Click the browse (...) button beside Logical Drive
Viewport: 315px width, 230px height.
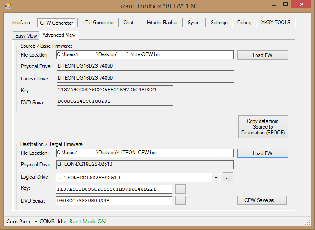[228, 177]
